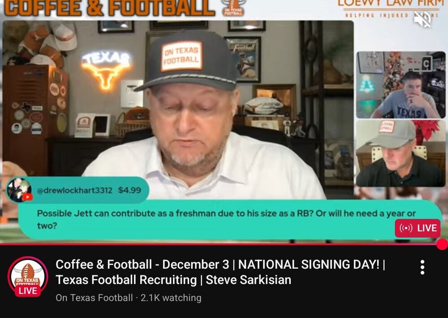Click the captions icon at top right
The height and width of the screenshot is (318, 448).
tap(426, 64)
